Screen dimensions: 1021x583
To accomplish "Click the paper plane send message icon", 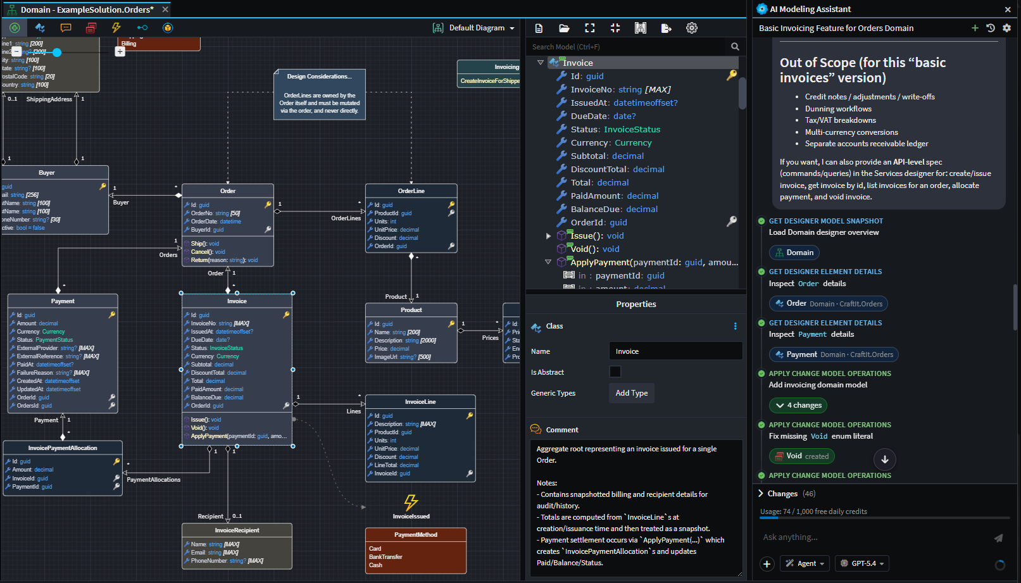I will (998, 538).
